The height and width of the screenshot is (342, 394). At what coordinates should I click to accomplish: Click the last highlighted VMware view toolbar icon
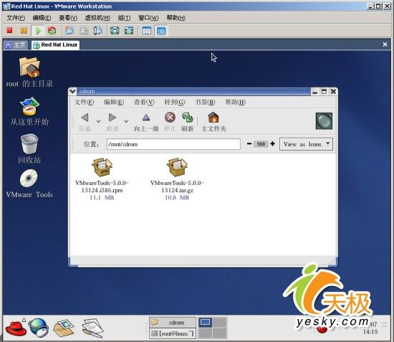[161, 31]
